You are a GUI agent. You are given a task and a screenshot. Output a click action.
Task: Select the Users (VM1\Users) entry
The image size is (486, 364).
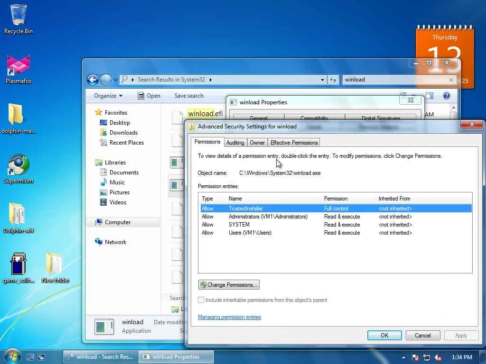(x=336, y=232)
